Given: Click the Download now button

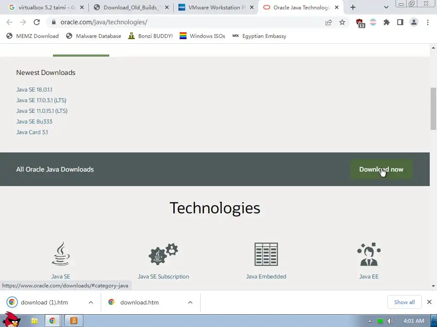Looking at the screenshot, I should click(381, 169).
